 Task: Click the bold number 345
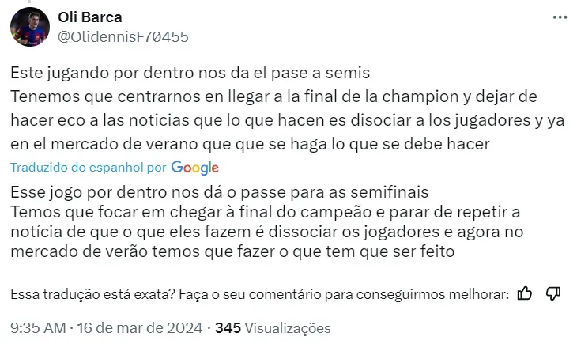coord(228,327)
